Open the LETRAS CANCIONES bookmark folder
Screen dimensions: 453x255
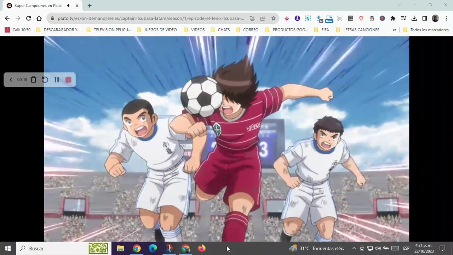[x=357, y=30]
